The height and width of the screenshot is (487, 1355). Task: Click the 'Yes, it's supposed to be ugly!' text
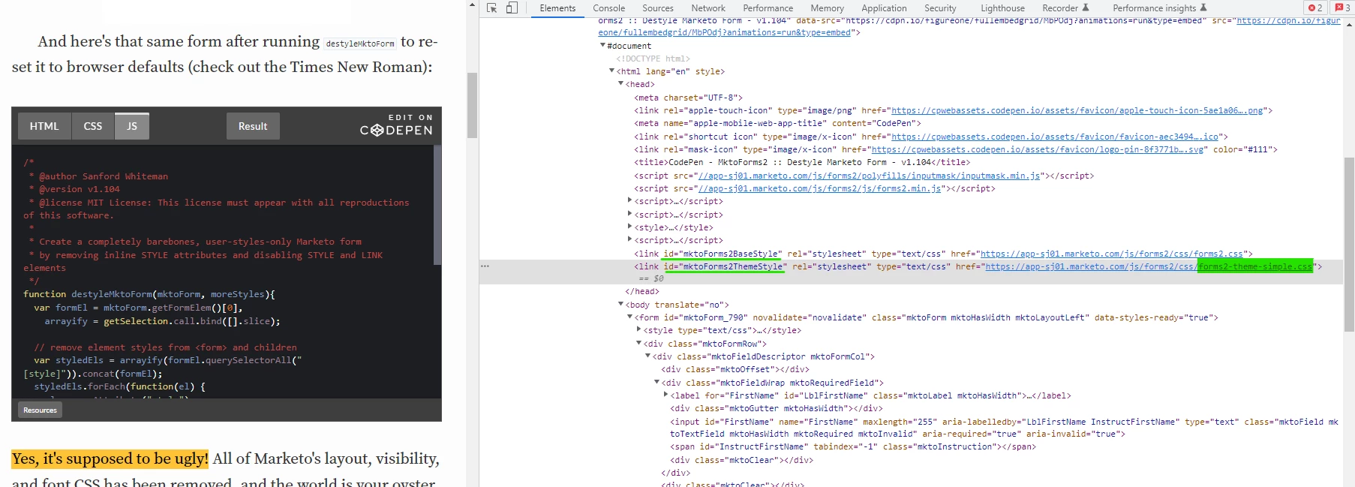110,458
